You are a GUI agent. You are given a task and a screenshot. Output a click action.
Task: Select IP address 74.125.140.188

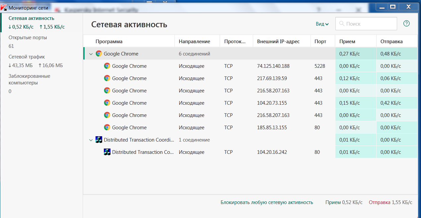(x=273, y=66)
